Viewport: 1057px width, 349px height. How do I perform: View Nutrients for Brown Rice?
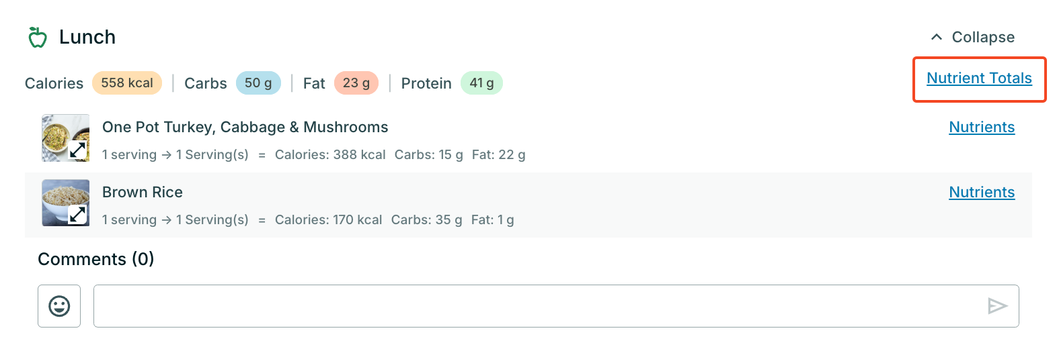click(x=982, y=193)
